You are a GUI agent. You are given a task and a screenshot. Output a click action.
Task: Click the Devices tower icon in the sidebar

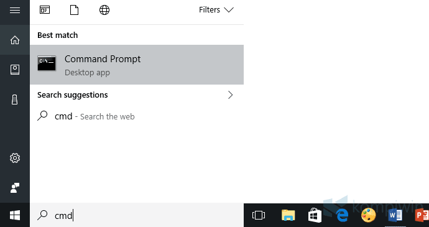coord(15,100)
